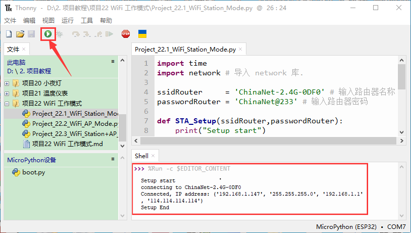The image size is (411, 233).
Task: Open file using the folder icon
Action: click(x=20, y=34)
